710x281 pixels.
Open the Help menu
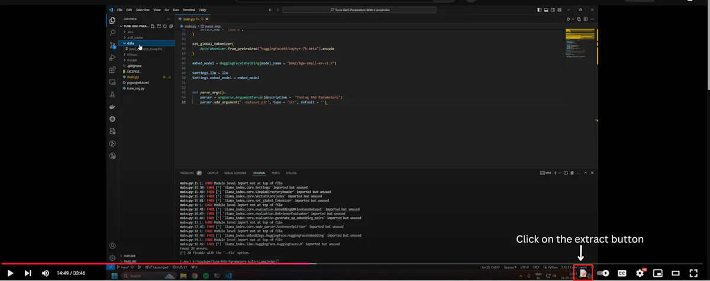pyautogui.click(x=203, y=10)
